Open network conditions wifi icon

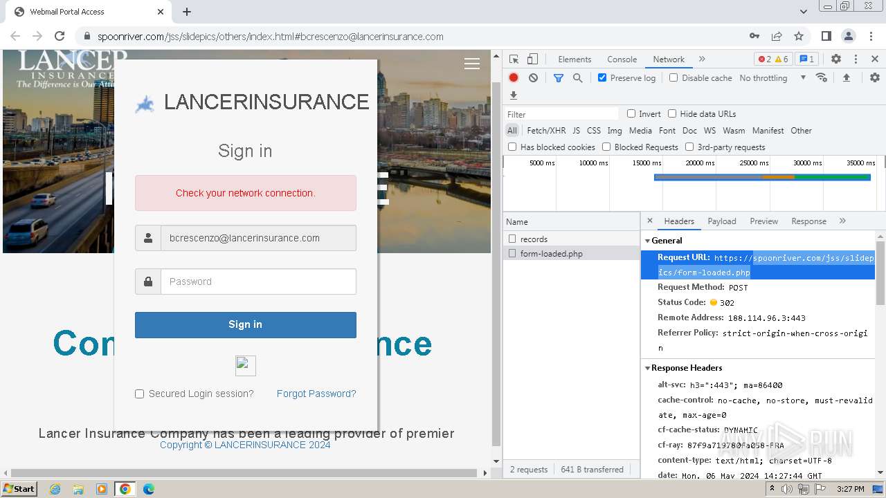822,77
